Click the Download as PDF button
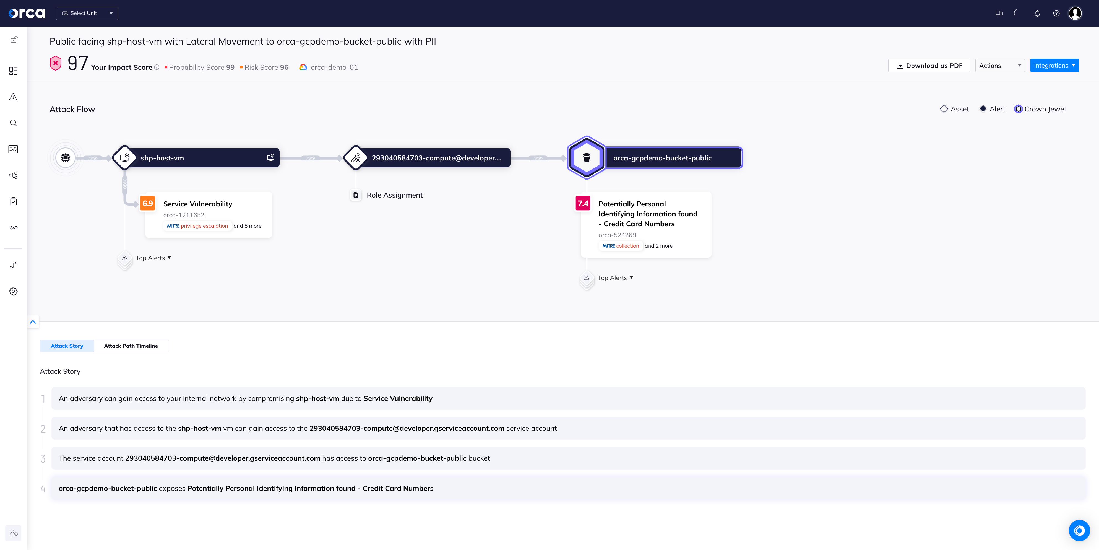This screenshot has height=550, width=1099. (x=929, y=65)
